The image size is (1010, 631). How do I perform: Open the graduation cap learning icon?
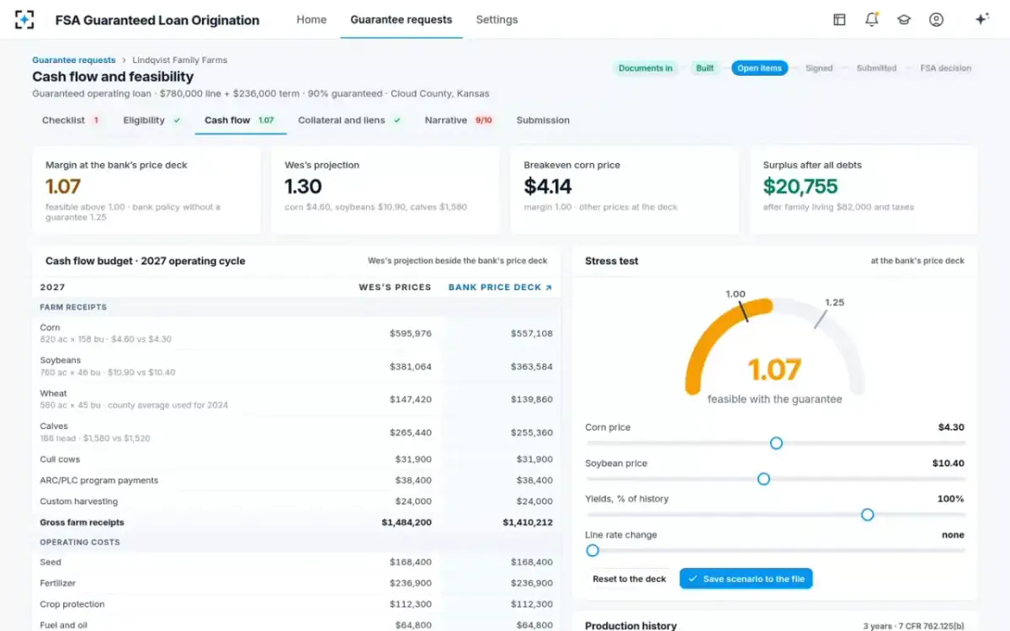pyautogui.click(x=904, y=19)
